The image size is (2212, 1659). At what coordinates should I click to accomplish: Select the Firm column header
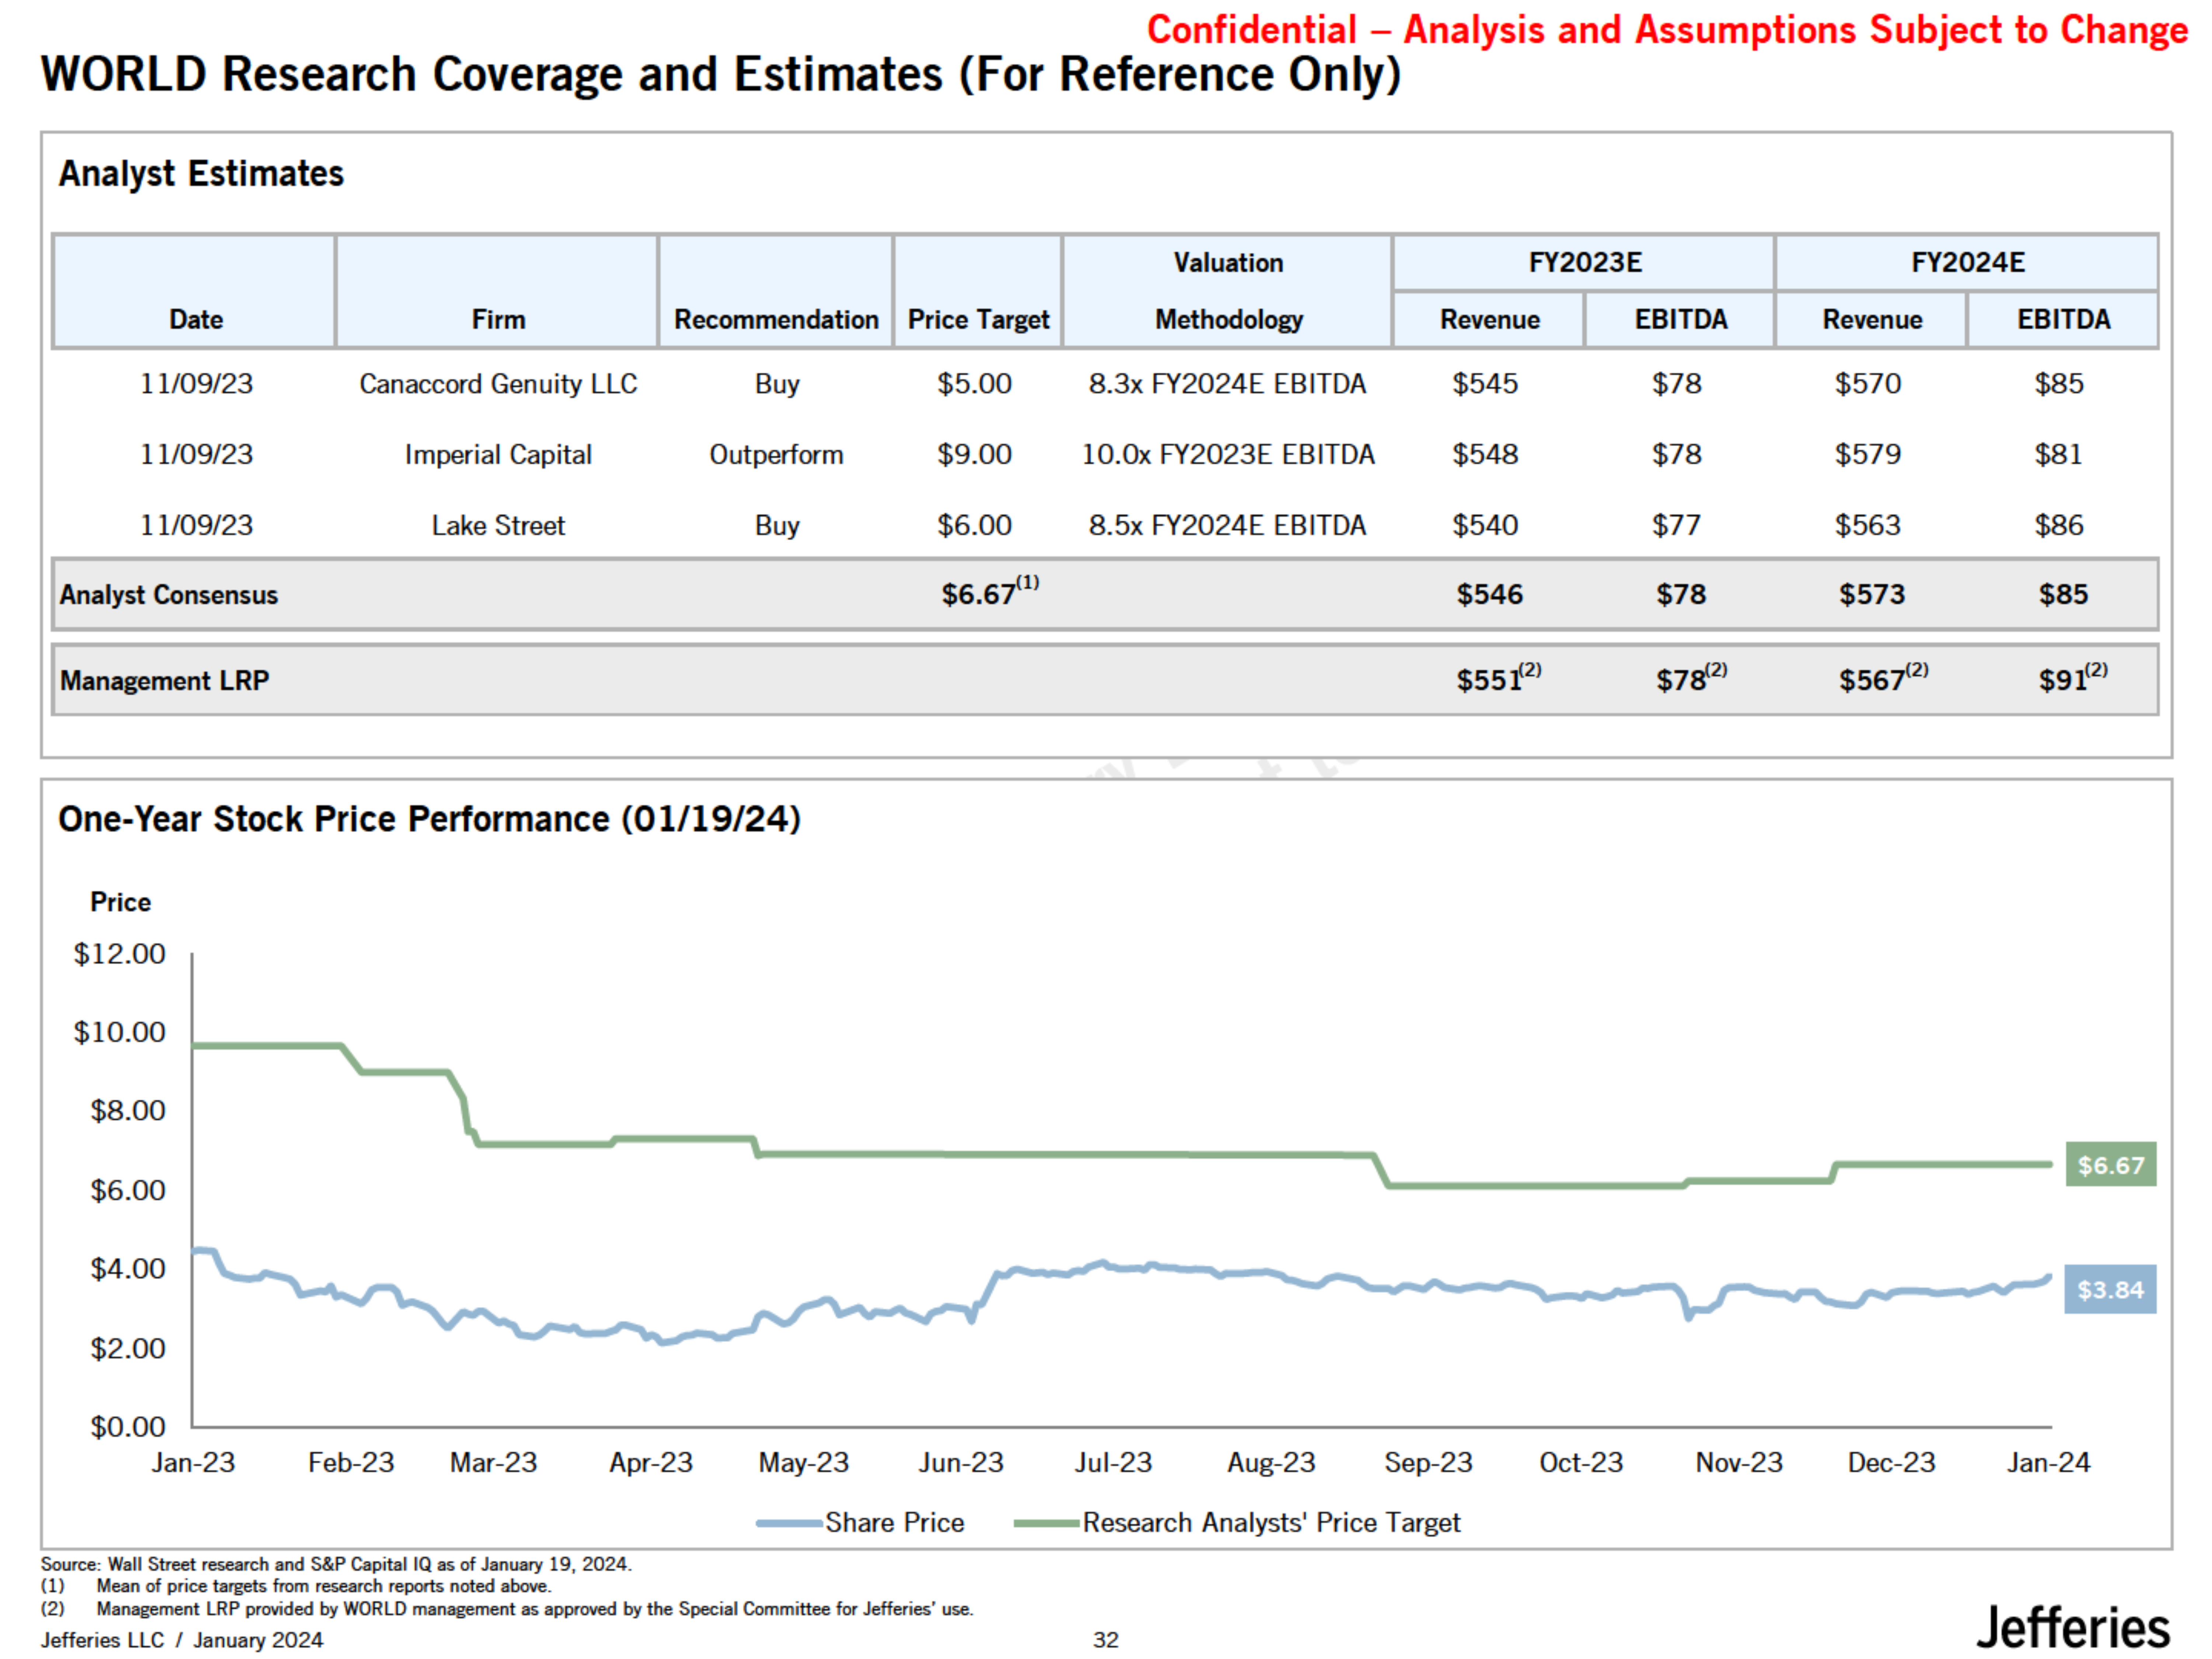(x=498, y=319)
